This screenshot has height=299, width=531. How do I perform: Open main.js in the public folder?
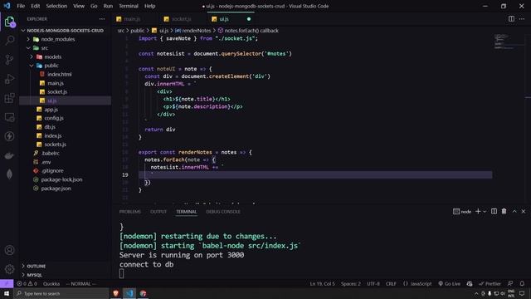point(56,83)
